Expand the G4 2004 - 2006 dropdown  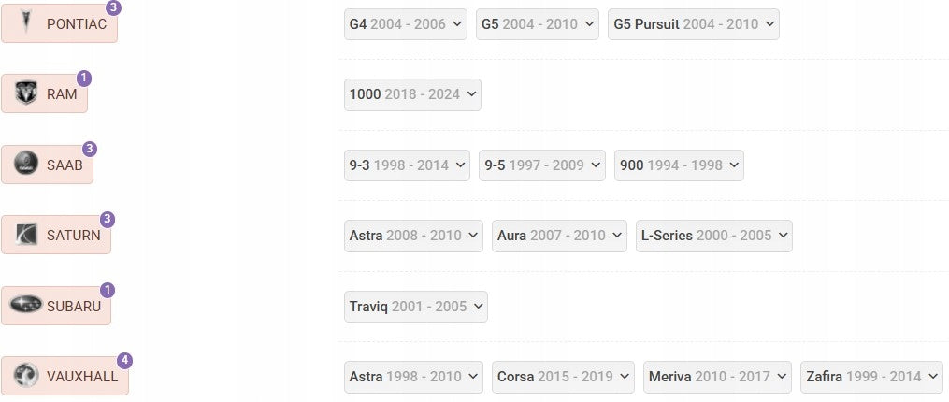tap(406, 24)
